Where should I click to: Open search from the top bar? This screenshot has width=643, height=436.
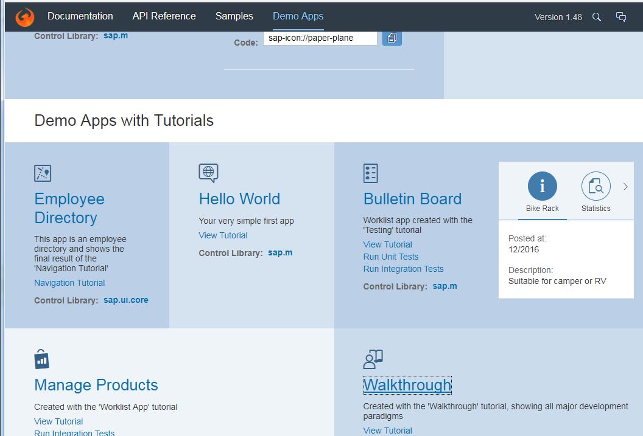(597, 17)
